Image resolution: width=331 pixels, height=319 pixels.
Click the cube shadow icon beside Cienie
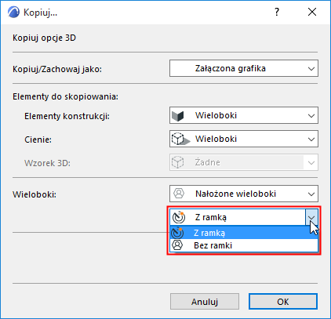[x=180, y=139]
